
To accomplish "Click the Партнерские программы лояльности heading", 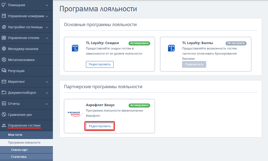I will (x=103, y=87).
